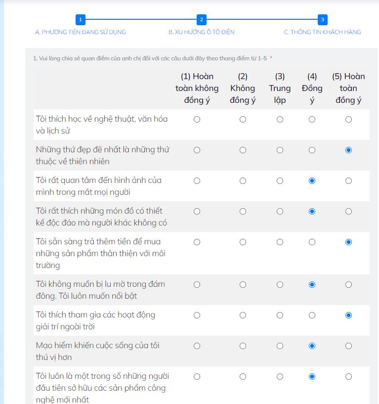
Task: Open tab A. Phương tiện đang sử dụng
Action: [x=81, y=32]
